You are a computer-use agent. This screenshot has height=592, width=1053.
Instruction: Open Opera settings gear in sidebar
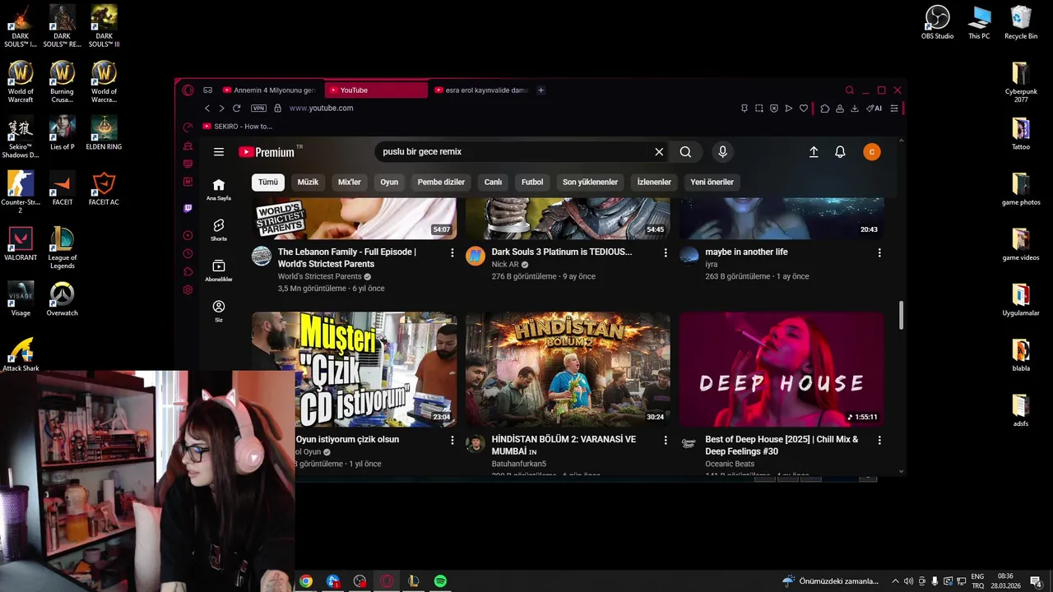[x=188, y=289]
